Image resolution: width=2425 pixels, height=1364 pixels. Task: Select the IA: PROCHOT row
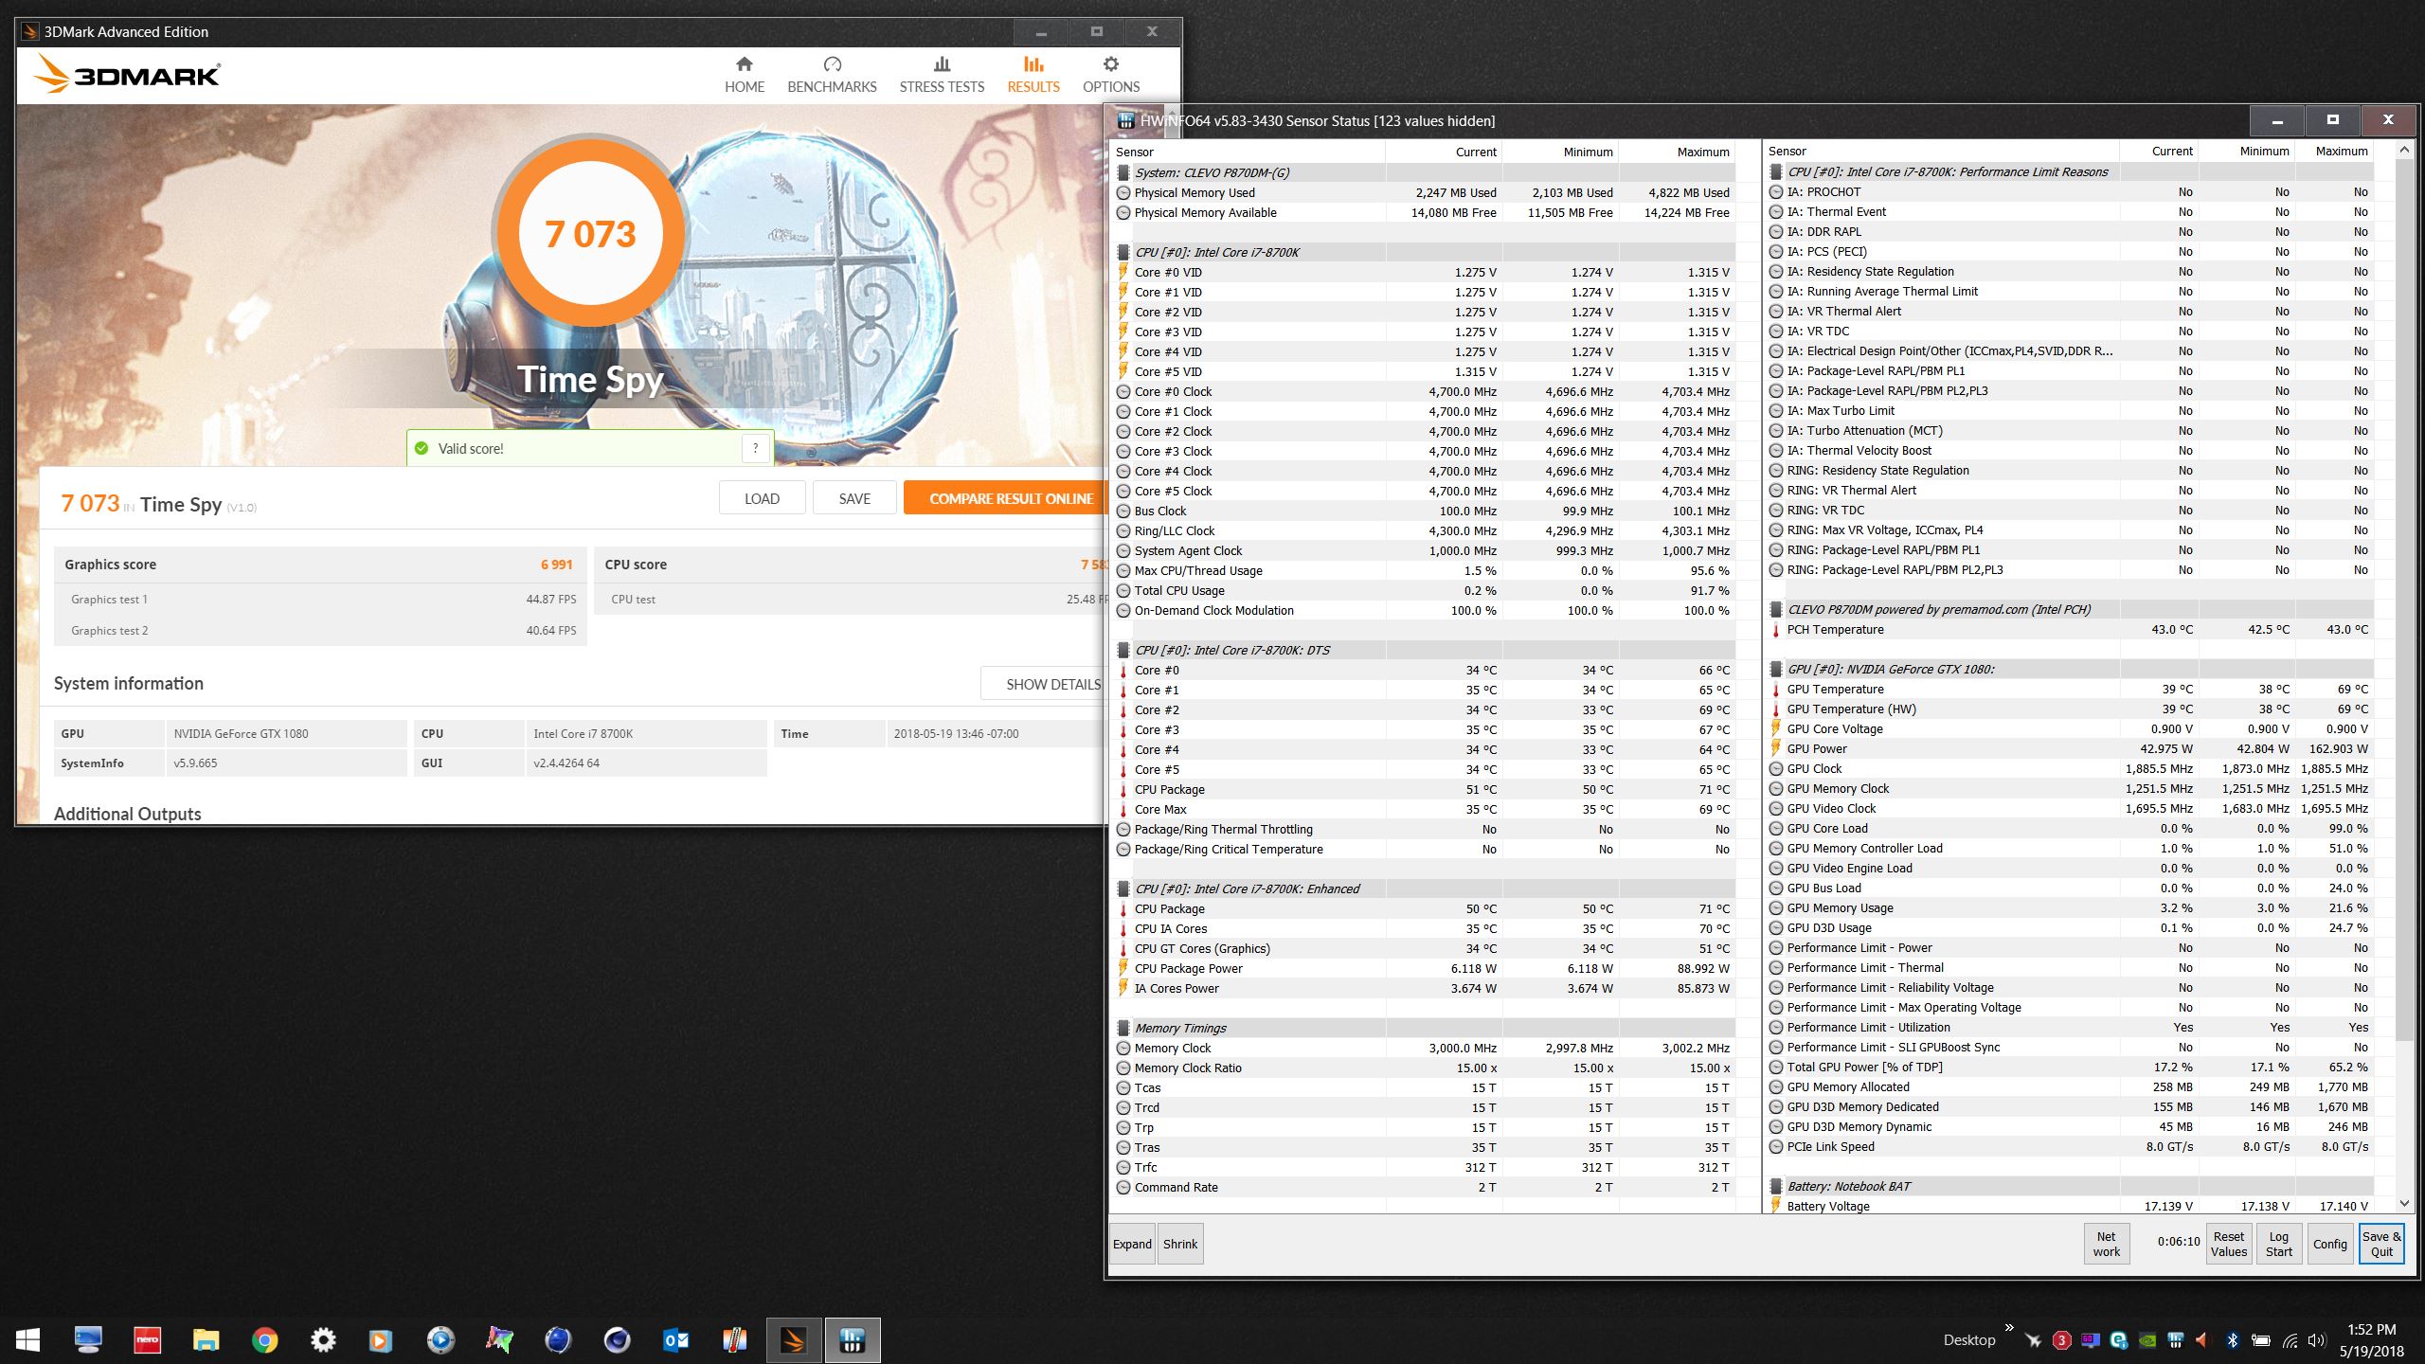point(2070,191)
